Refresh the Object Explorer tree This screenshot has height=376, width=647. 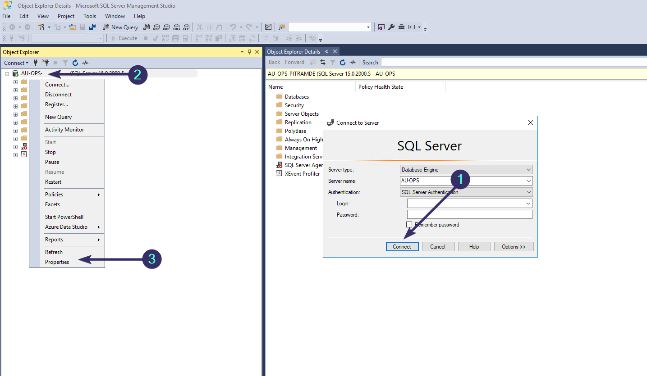click(75, 63)
